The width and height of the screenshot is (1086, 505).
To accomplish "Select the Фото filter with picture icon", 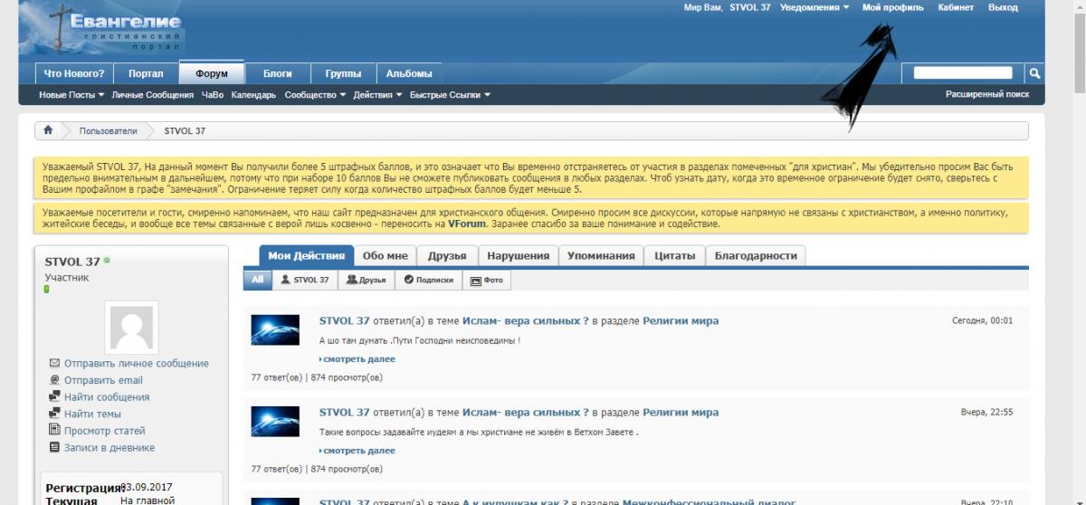I will tap(487, 281).
